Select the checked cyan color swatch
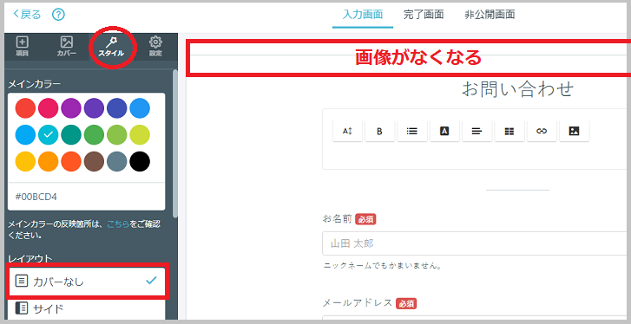The image size is (631, 324). pyautogui.click(x=49, y=134)
